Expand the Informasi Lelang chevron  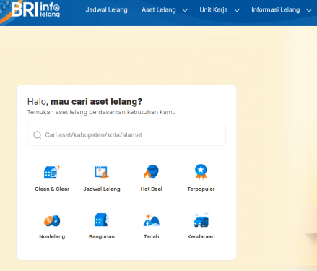[x=309, y=10]
